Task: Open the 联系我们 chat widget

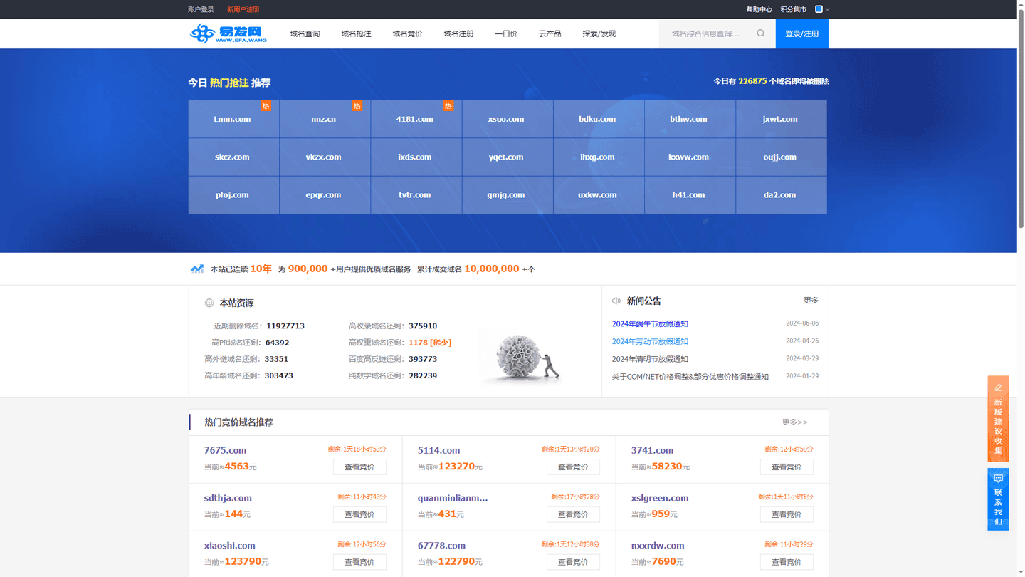Action: (998, 499)
